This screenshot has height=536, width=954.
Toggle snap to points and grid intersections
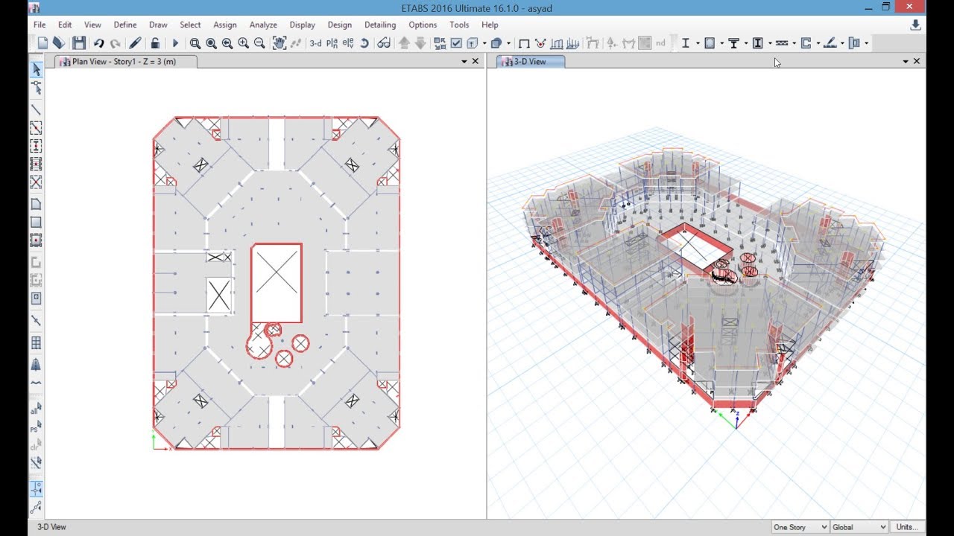(x=36, y=488)
